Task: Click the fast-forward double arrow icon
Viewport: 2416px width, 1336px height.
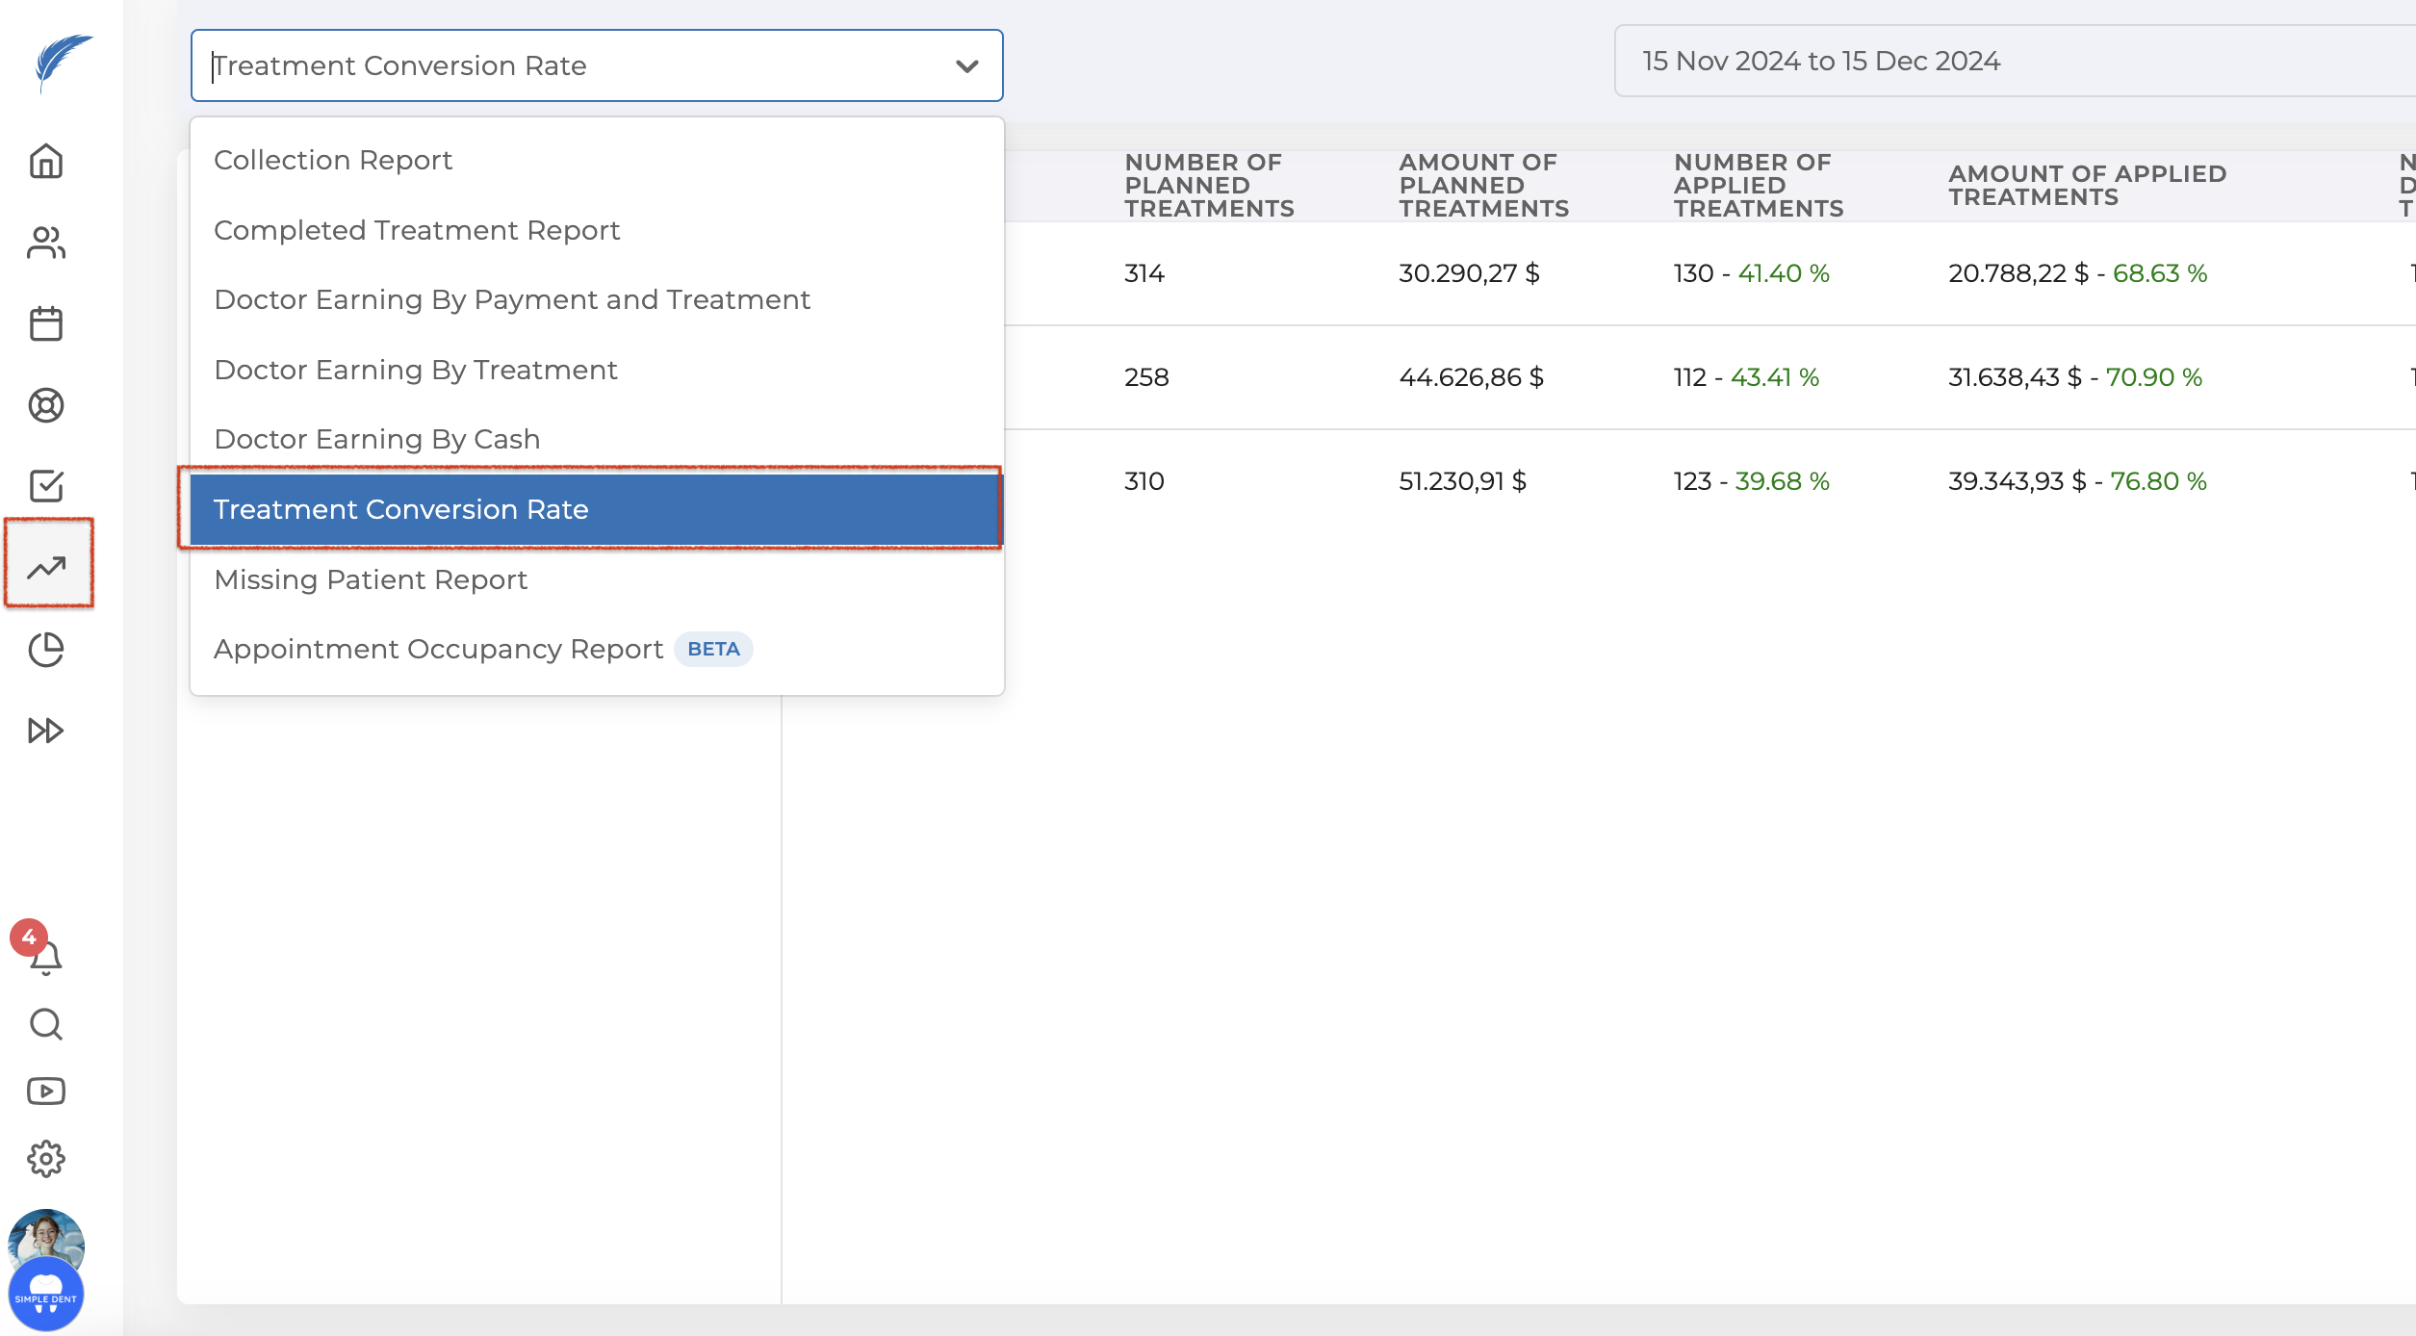Action: [45, 731]
